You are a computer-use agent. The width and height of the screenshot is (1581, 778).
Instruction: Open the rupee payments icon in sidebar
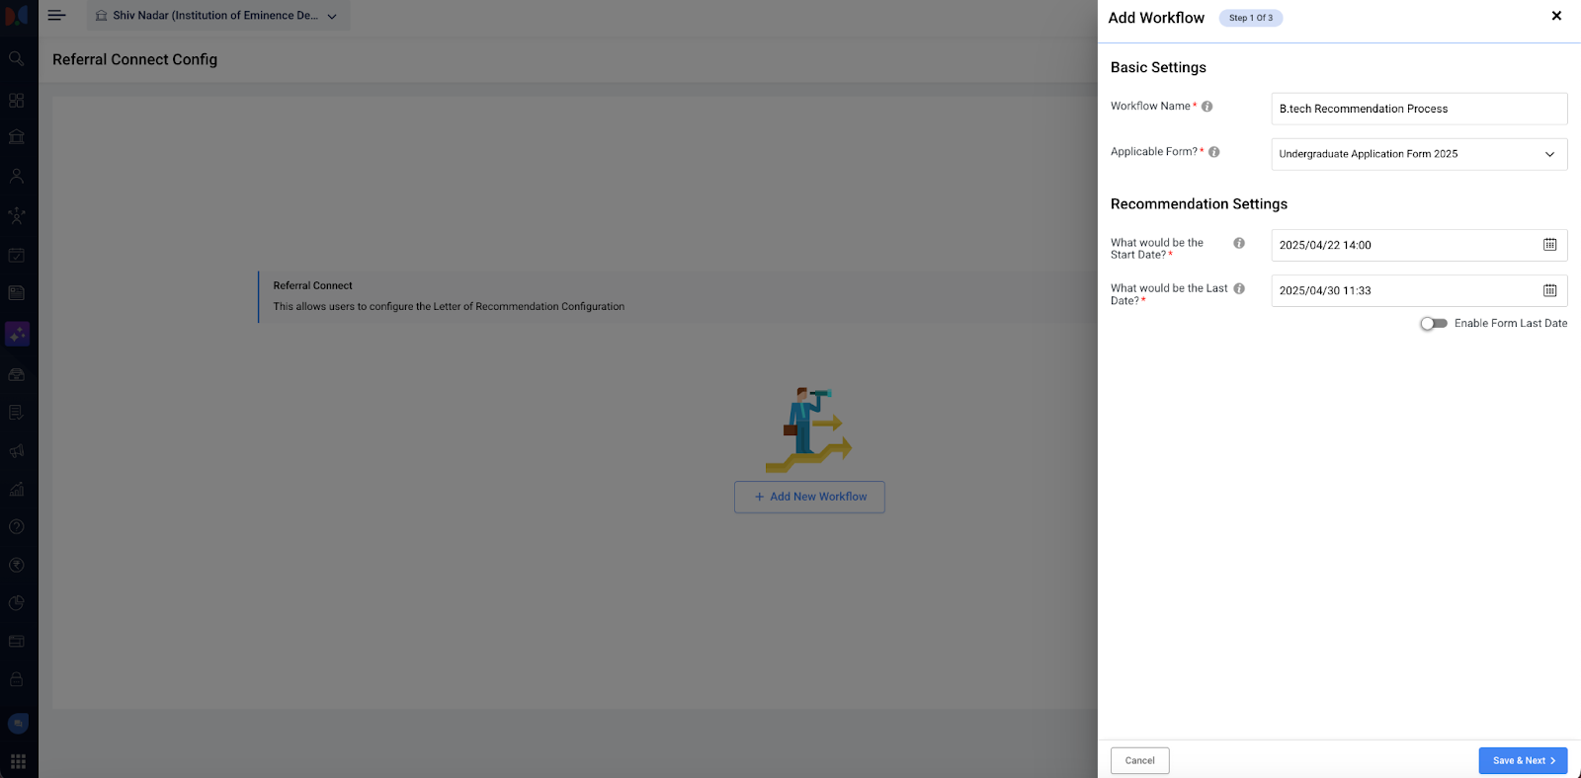pos(17,566)
